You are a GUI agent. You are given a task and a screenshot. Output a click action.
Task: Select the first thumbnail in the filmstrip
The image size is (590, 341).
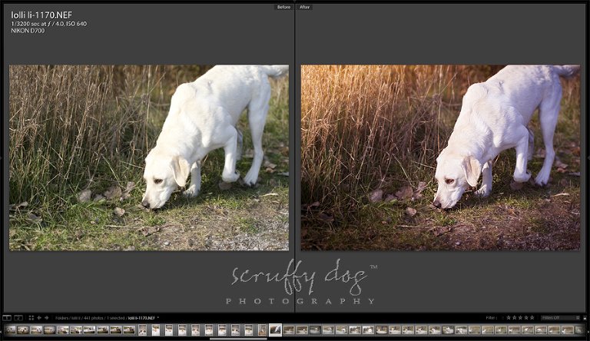tap(11, 330)
